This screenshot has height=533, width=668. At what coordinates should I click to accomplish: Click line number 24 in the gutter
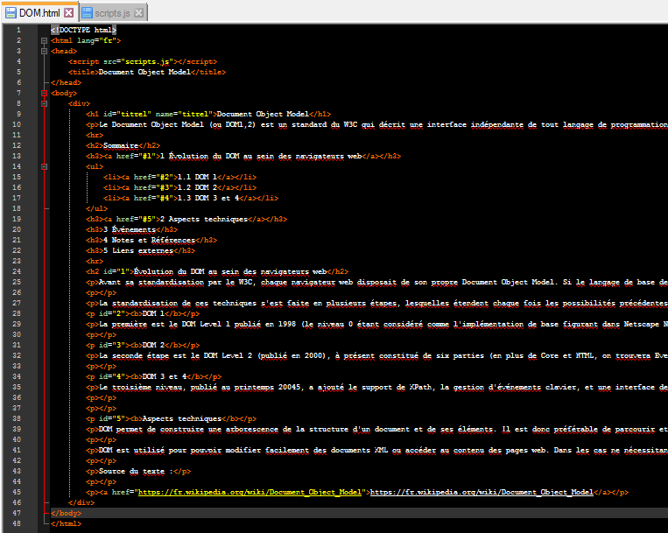[x=17, y=271]
